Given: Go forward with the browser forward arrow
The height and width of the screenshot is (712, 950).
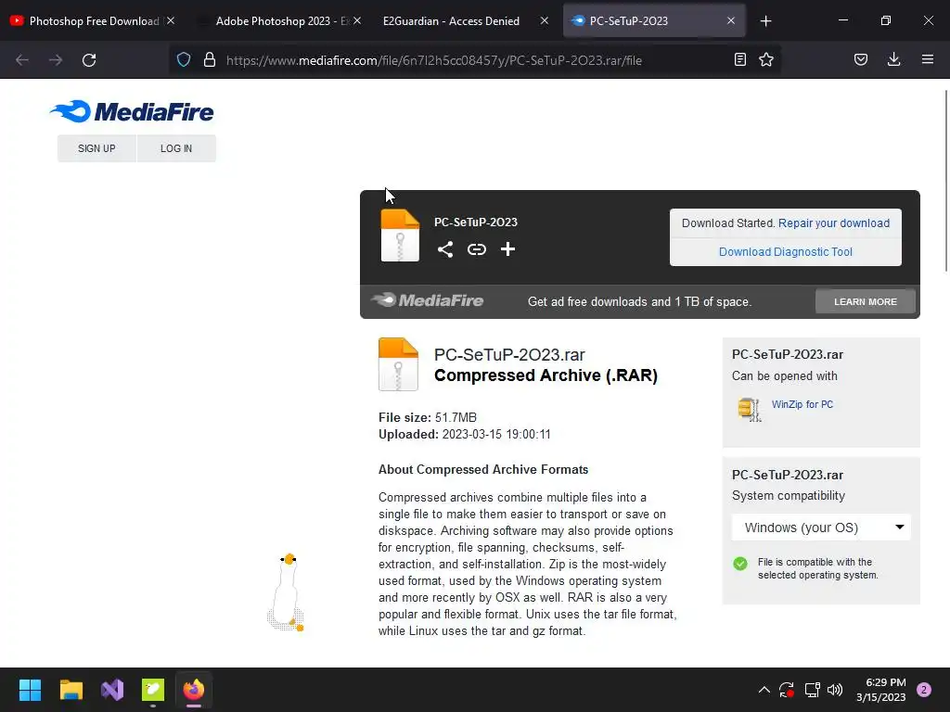Looking at the screenshot, I should [x=56, y=60].
